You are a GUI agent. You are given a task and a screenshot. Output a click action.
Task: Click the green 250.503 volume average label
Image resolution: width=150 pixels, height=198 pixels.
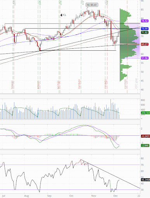coord(146,113)
